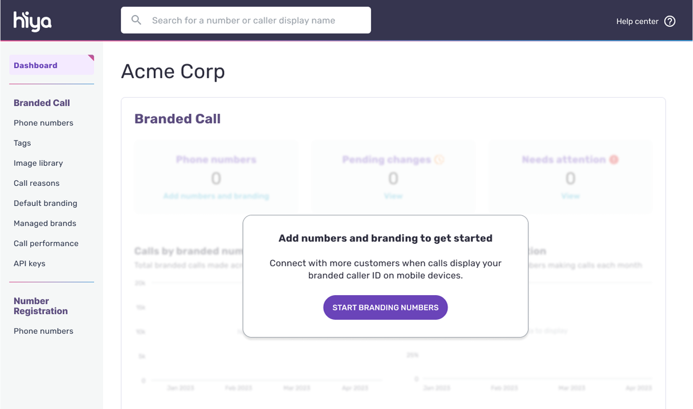
Task: Click View under Needs attention
Action: [x=571, y=196]
